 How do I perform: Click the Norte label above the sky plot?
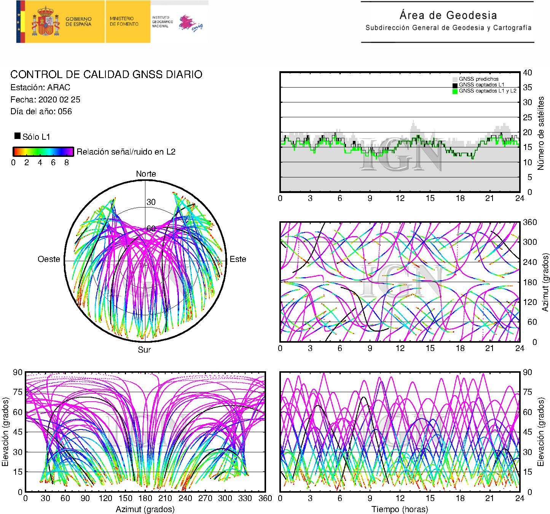(x=146, y=174)
